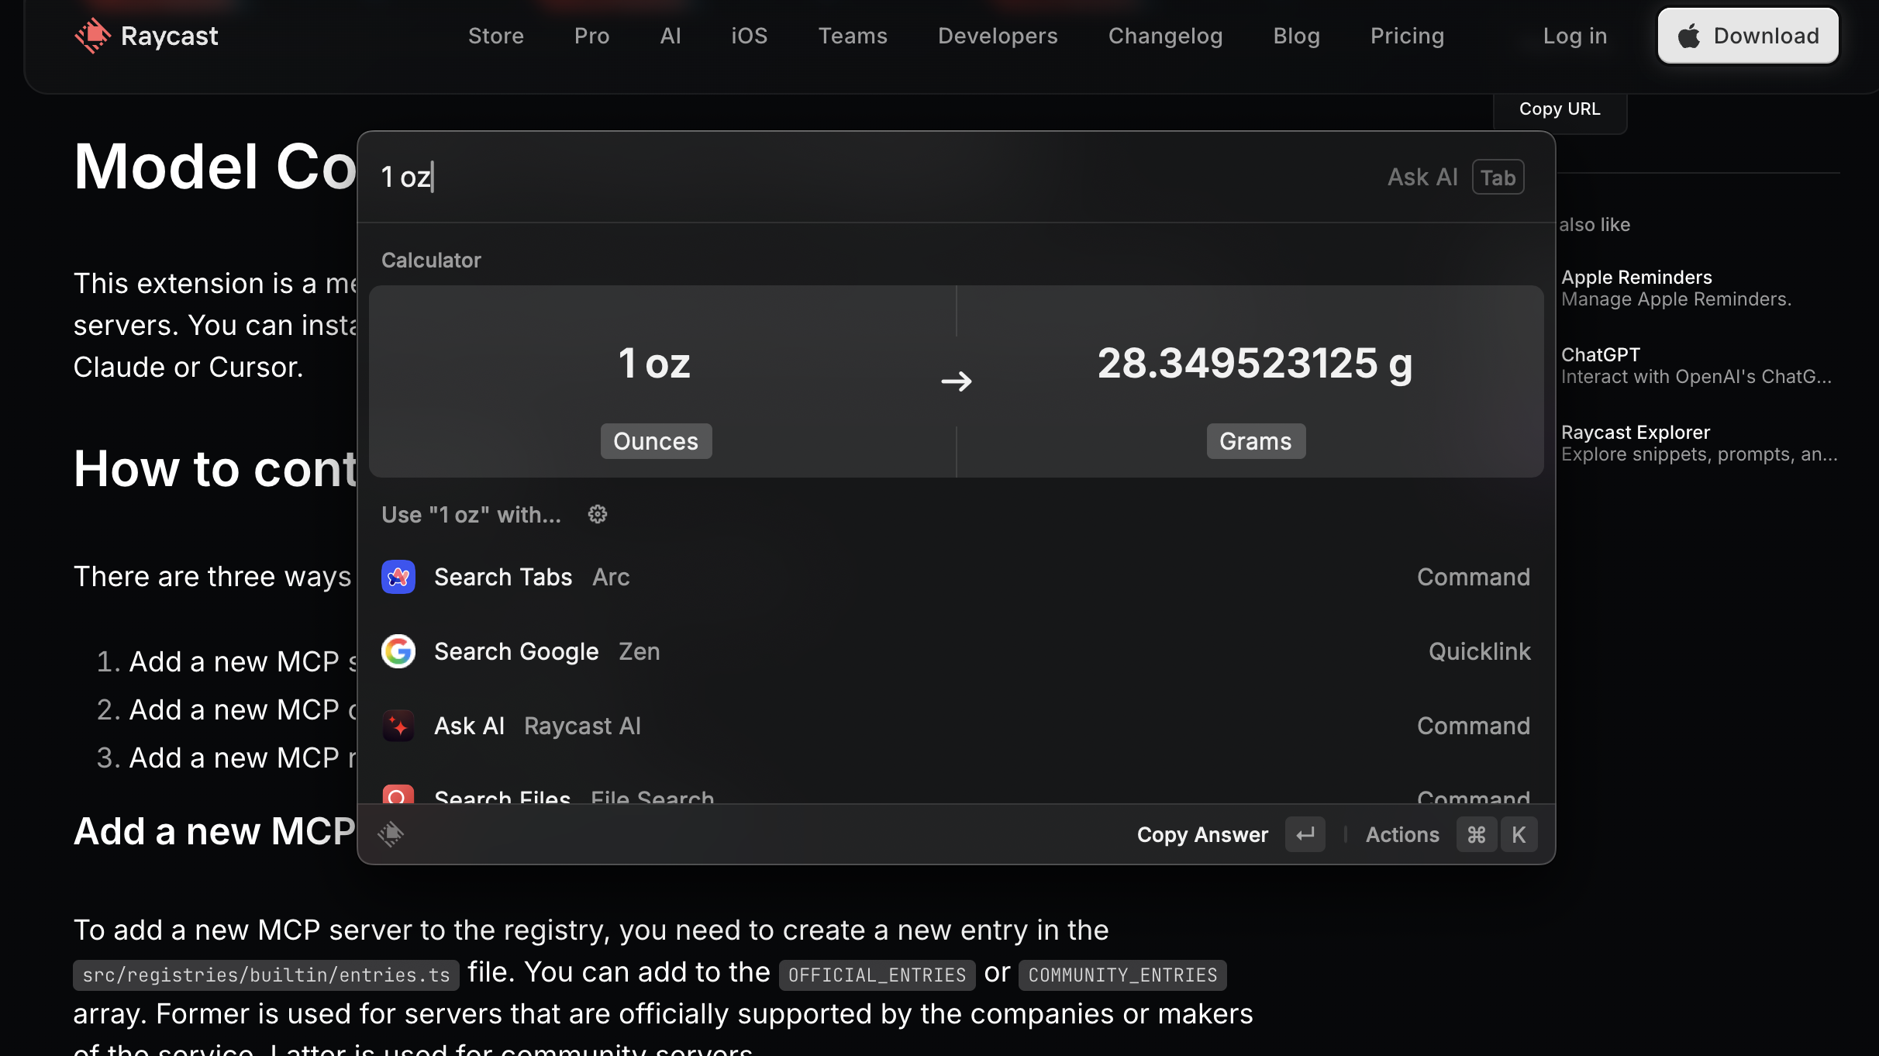Click Copy URL button

(1559, 109)
